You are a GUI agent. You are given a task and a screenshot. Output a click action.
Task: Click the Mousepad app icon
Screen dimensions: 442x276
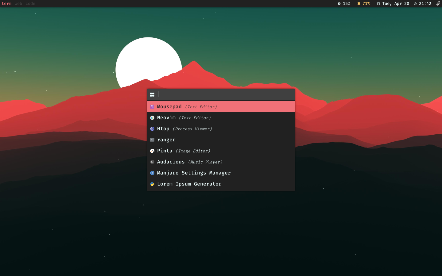(152, 107)
